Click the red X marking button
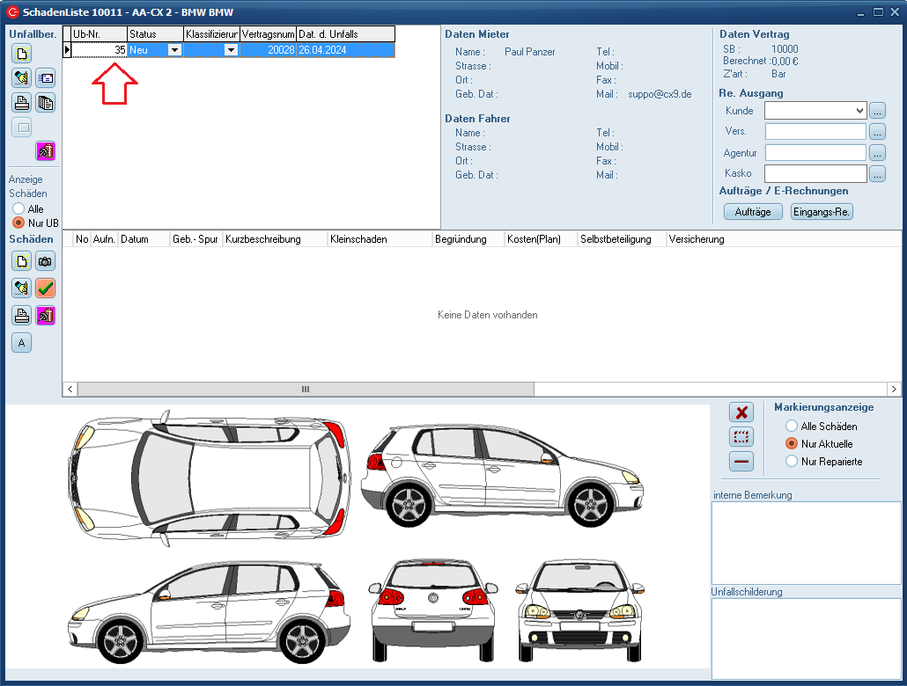The width and height of the screenshot is (907, 686). 741,412
